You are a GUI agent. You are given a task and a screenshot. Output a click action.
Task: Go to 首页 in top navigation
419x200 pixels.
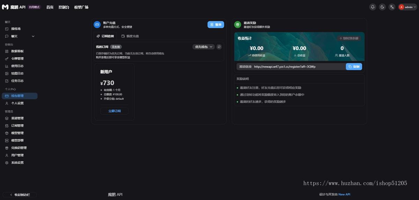tap(50, 7)
